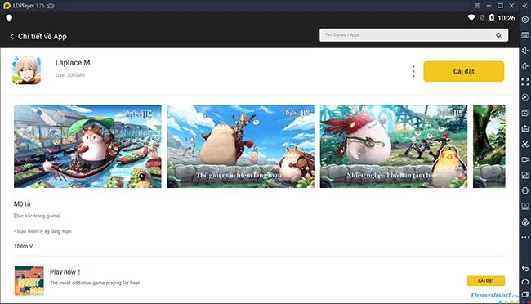The width and height of the screenshot is (531, 304).
Task: Open the floating market screenshot
Action: point(87,146)
